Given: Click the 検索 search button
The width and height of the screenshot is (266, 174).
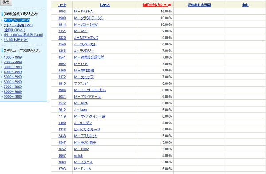Looking at the screenshot, I should [6, 2].
